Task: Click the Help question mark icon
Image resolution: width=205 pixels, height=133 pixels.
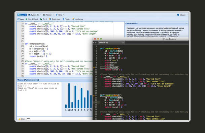Action: [x=57, y=15]
